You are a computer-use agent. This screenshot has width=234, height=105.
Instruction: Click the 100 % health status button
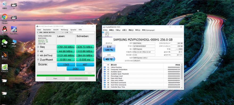109,49
